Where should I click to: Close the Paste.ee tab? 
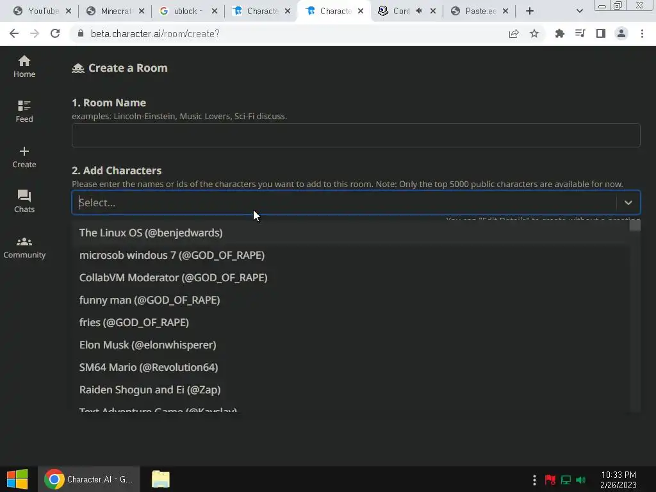505,12
